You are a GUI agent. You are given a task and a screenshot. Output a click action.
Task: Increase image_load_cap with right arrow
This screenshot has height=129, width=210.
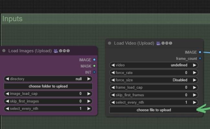(89, 94)
